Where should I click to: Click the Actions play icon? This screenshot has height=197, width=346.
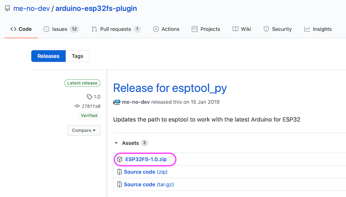[x=156, y=29]
